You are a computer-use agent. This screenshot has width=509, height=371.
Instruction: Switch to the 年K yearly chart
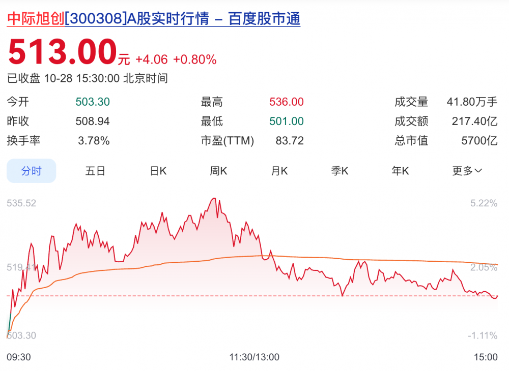coord(400,171)
